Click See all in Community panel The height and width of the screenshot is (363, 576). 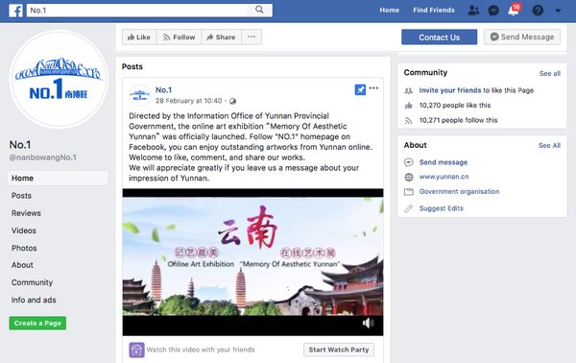[550, 74]
